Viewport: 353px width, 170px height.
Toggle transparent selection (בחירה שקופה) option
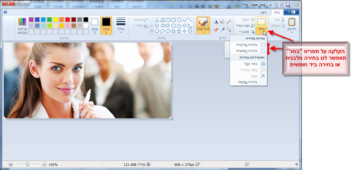coord(248,82)
